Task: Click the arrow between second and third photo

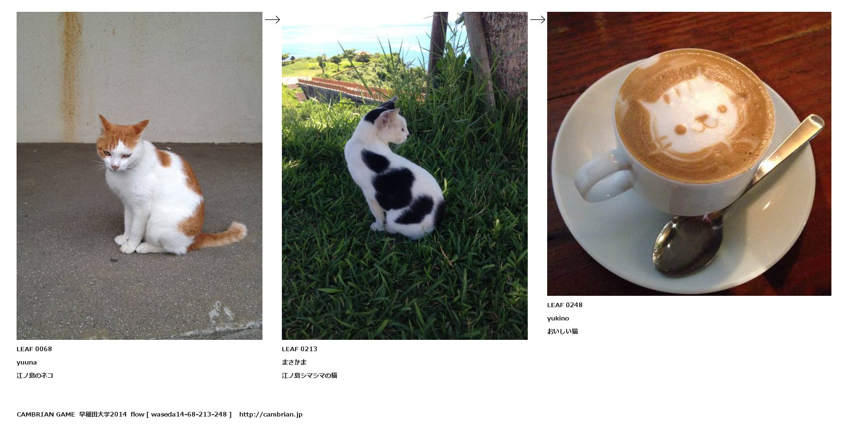Action: (538, 19)
